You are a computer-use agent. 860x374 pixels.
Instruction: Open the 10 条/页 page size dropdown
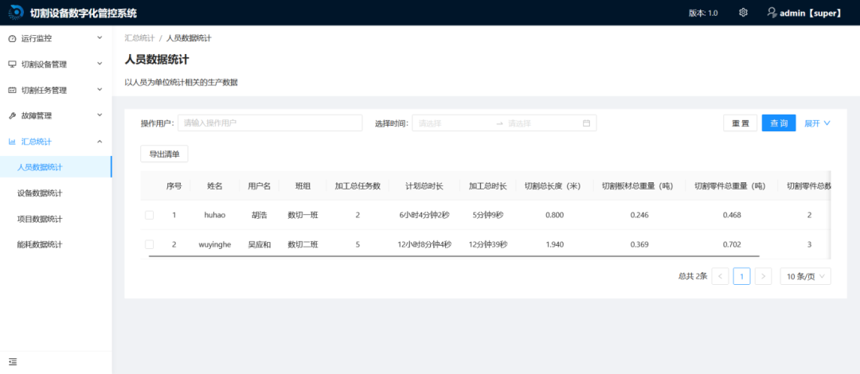pos(806,276)
